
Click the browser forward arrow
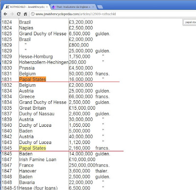click(x=12, y=14)
